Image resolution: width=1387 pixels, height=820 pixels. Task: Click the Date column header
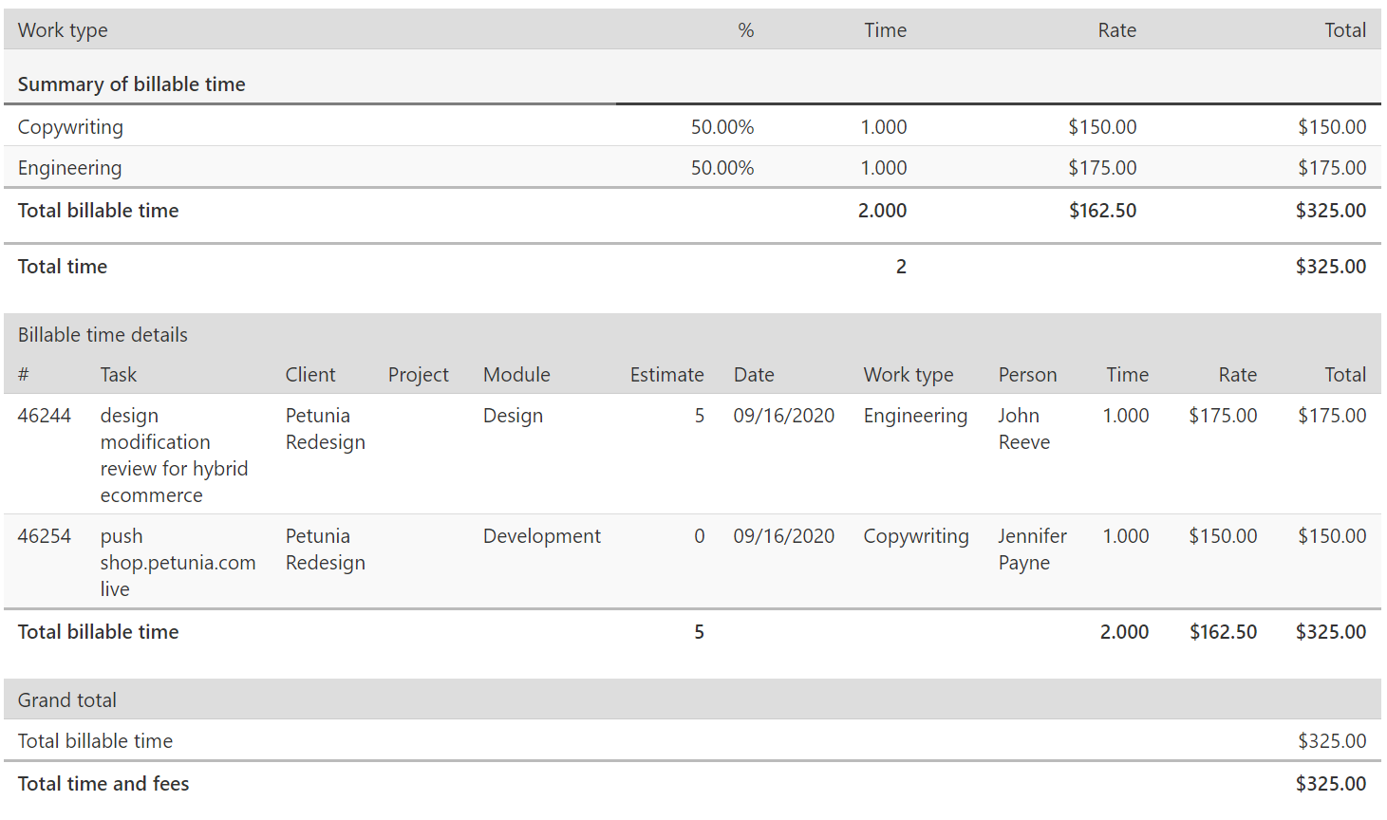pyautogui.click(x=754, y=375)
